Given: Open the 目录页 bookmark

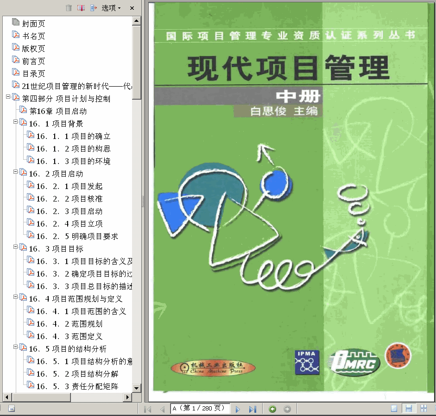Looking at the screenshot, I should [x=33, y=74].
